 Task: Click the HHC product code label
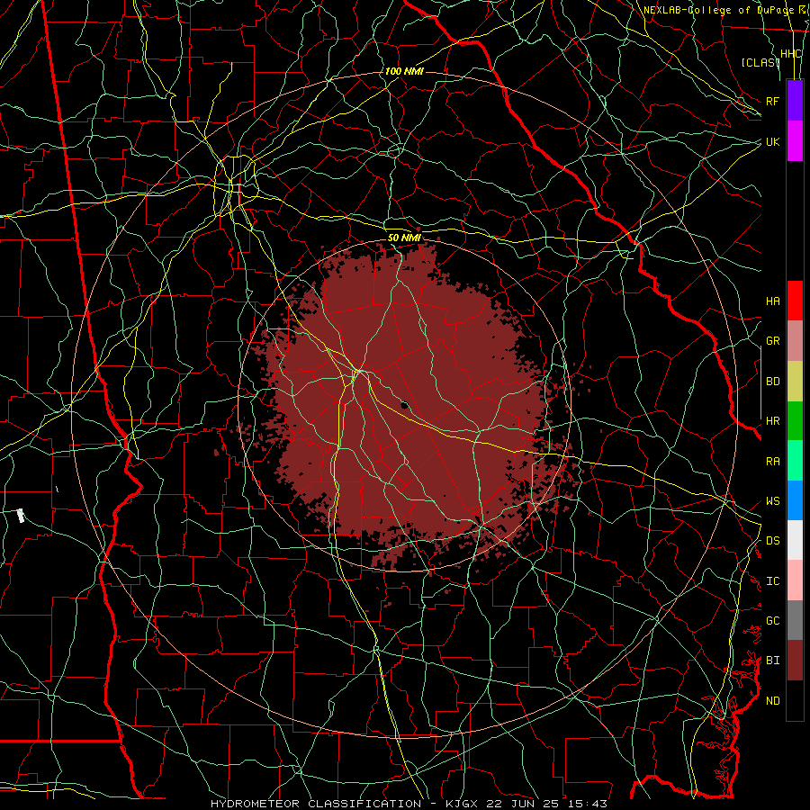point(790,54)
